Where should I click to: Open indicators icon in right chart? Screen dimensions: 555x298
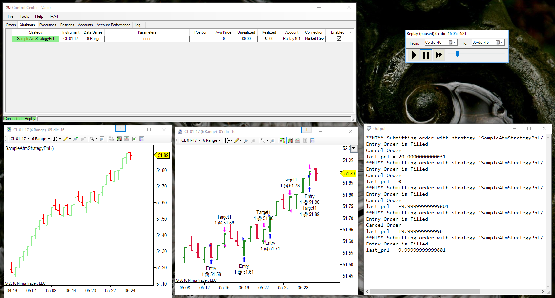(x=298, y=140)
